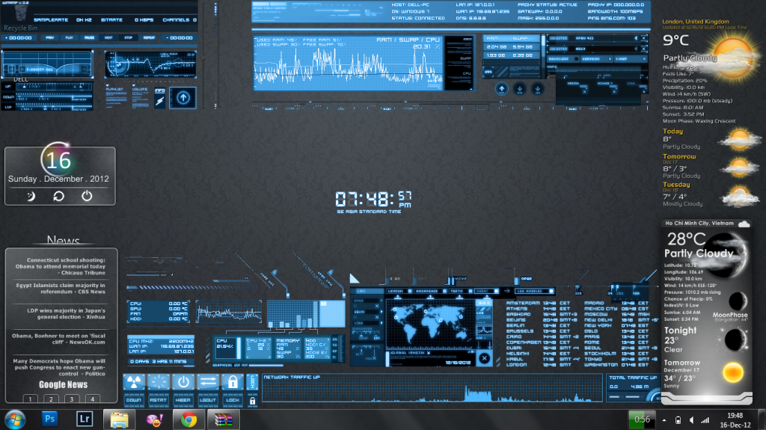Click the large up-arrow circle button

point(183,98)
